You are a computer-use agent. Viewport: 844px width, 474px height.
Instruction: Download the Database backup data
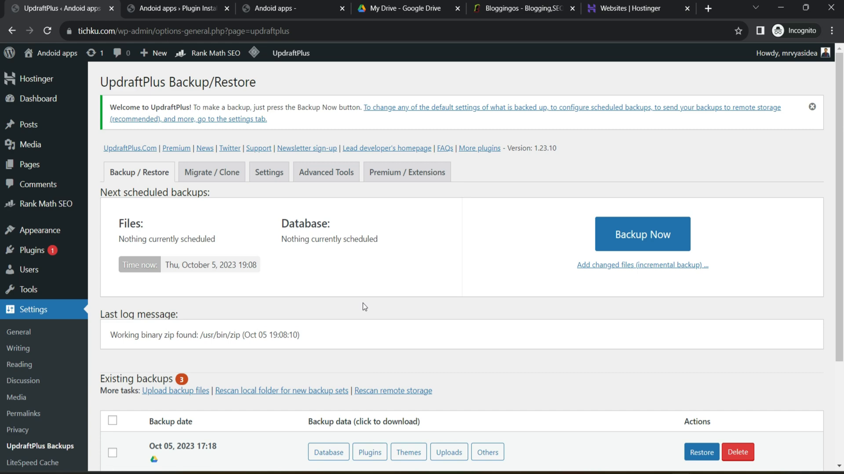click(x=329, y=452)
